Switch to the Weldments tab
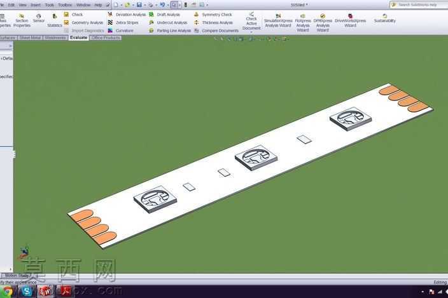The height and width of the screenshot is (298, 448). [x=55, y=37]
